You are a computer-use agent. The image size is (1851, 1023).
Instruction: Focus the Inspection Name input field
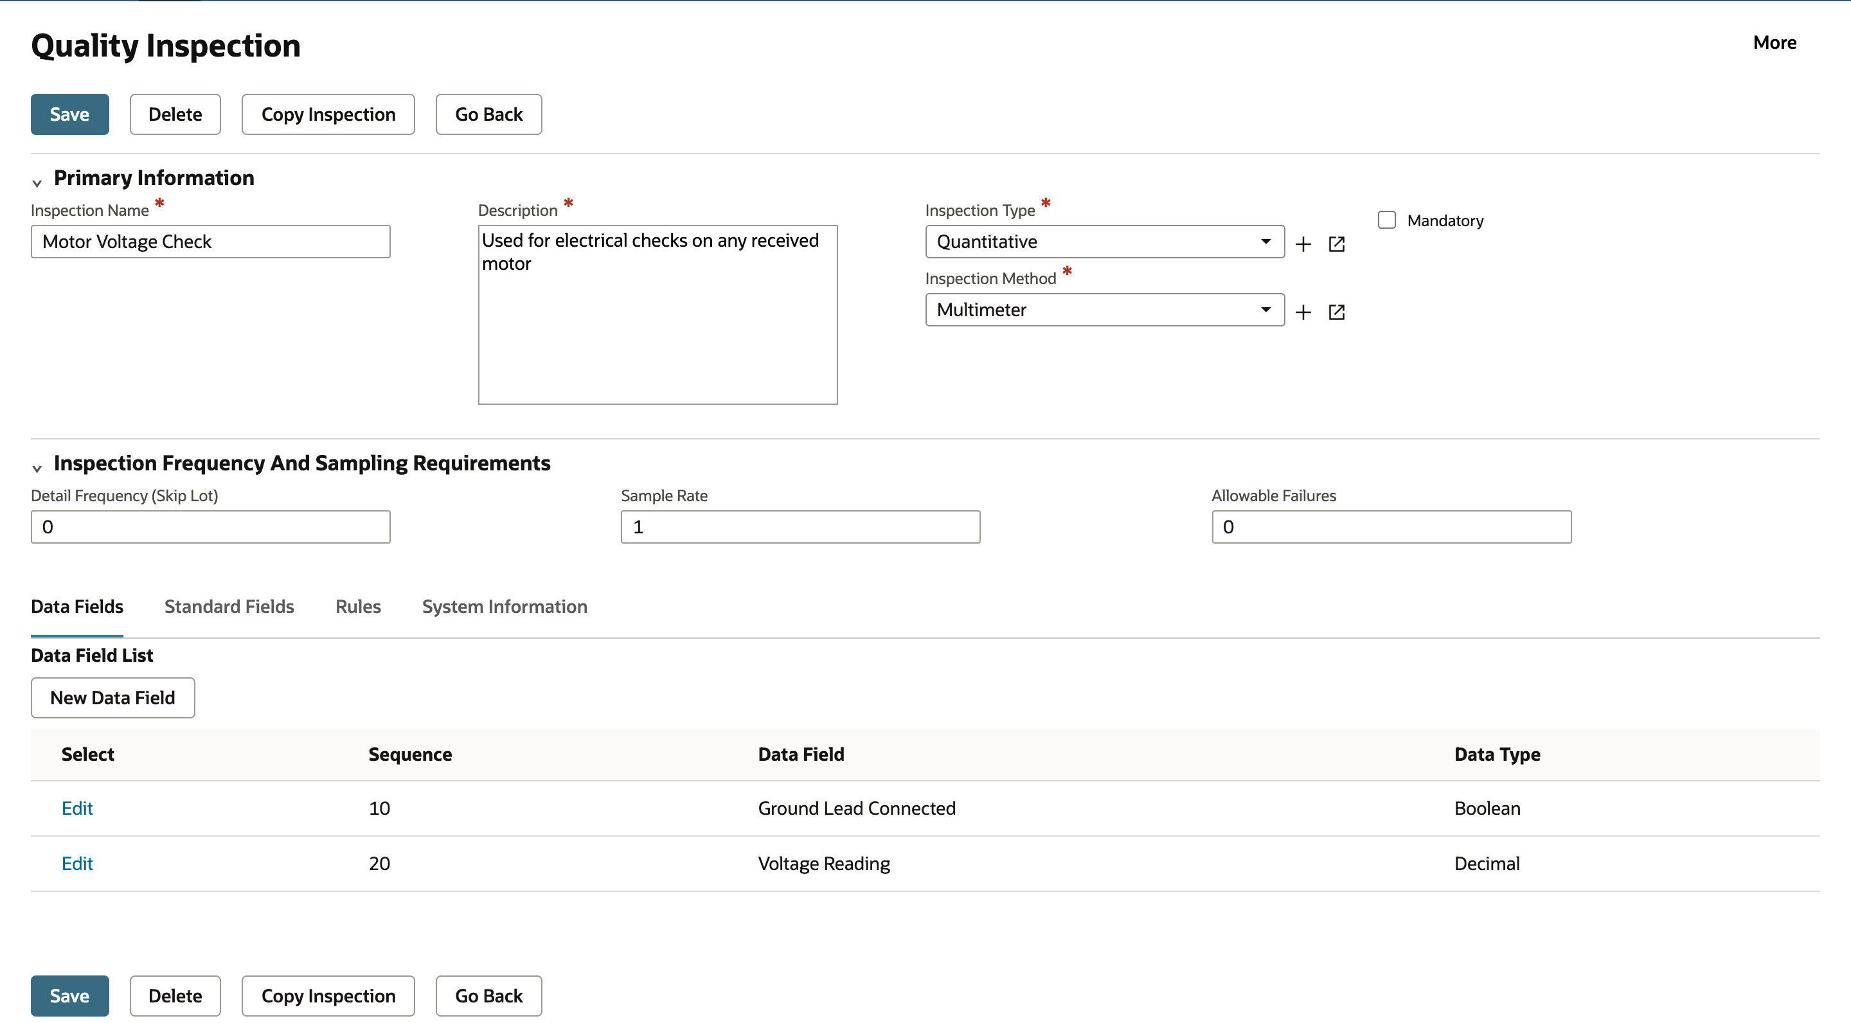[x=211, y=242]
